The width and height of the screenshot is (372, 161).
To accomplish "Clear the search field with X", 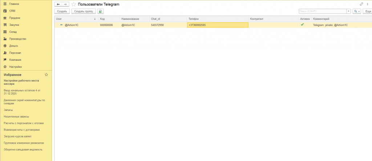I will point(348,11).
